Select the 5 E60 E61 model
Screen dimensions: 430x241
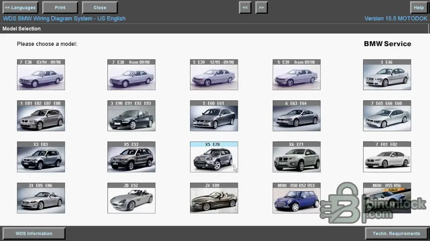pos(214,116)
